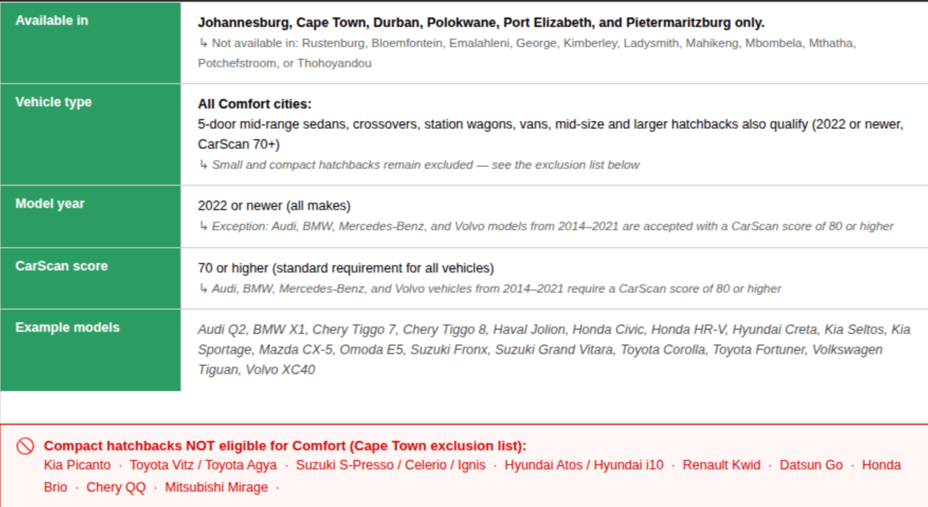Click the arrow before 'Not available in'
This screenshot has height=507, width=928.
(x=203, y=43)
